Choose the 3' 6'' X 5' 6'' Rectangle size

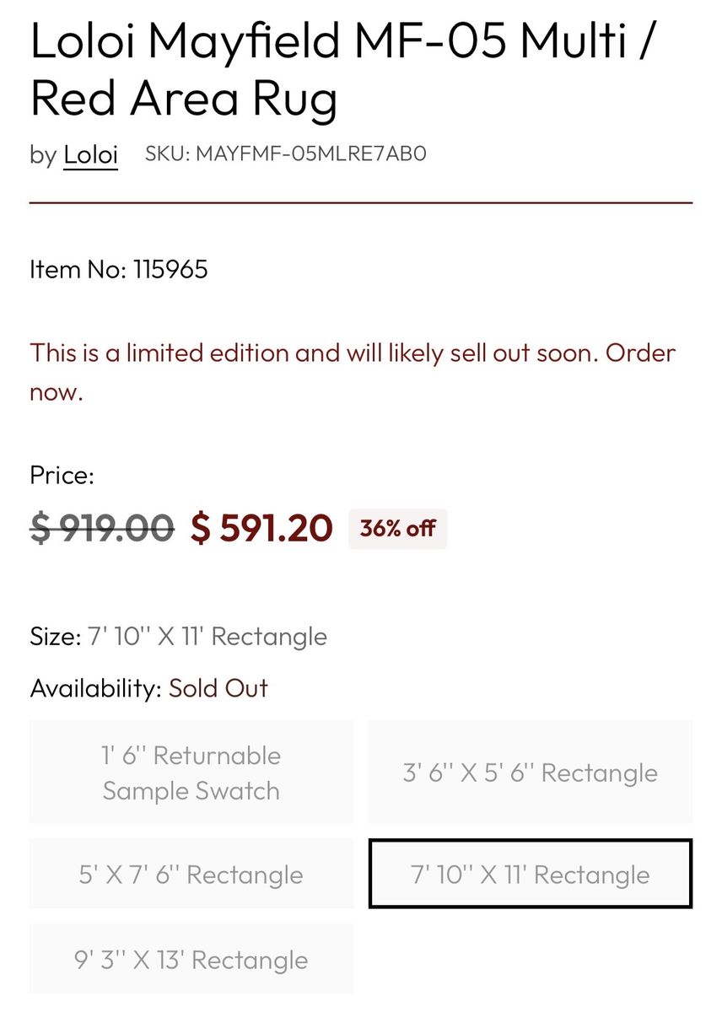pos(530,772)
